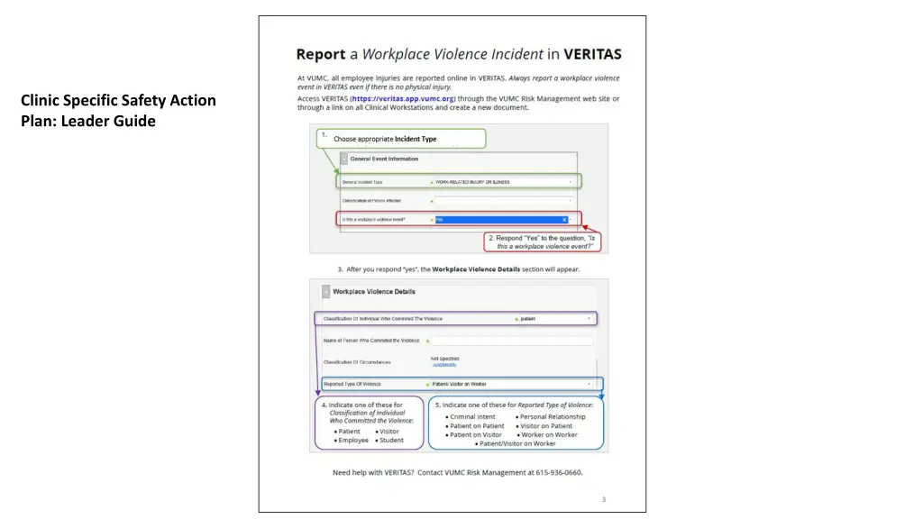This screenshot has width=923, height=519.
Task: Click the blue arrowhead above callout 5
Action: (601, 395)
